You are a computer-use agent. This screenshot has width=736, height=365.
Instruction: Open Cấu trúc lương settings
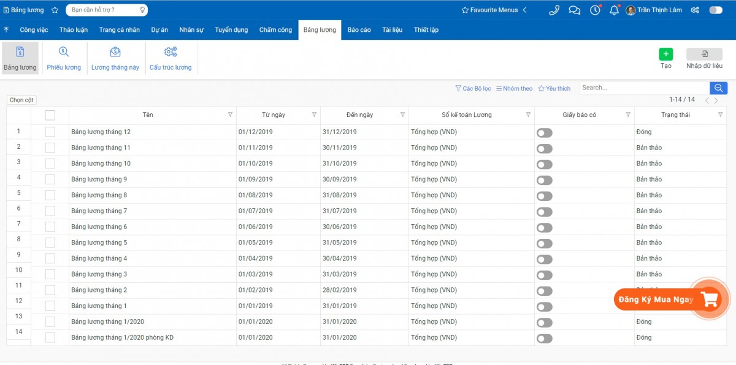click(171, 53)
